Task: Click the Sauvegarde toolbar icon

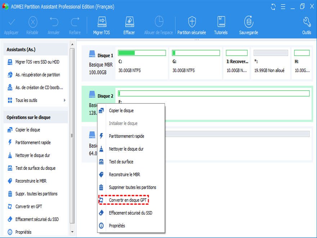Action: point(249,22)
